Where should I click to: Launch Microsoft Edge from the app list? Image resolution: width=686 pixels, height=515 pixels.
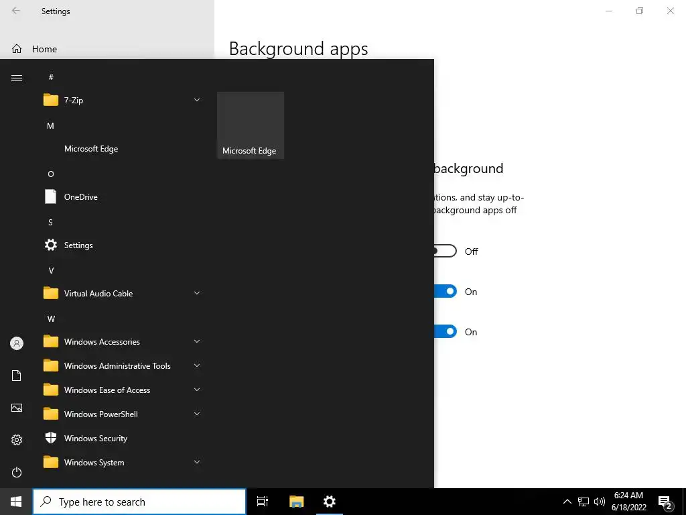[x=123, y=149]
